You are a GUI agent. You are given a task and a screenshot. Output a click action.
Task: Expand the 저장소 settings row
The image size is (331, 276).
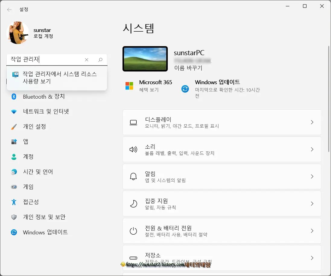pyautogui.click(x=222, y=258)
